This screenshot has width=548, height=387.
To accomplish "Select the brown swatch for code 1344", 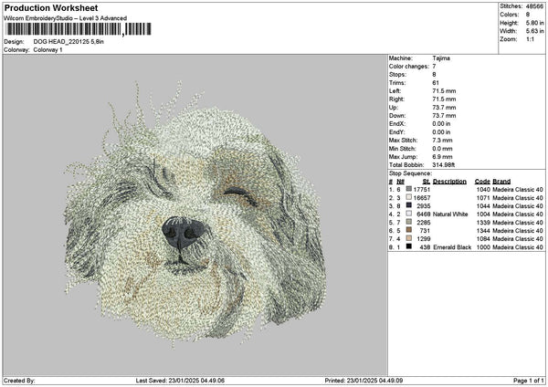I will coord(408,230).
